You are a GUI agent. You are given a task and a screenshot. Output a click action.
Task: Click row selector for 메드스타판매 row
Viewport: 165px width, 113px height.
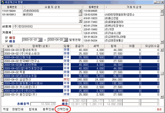pos(2,65)
